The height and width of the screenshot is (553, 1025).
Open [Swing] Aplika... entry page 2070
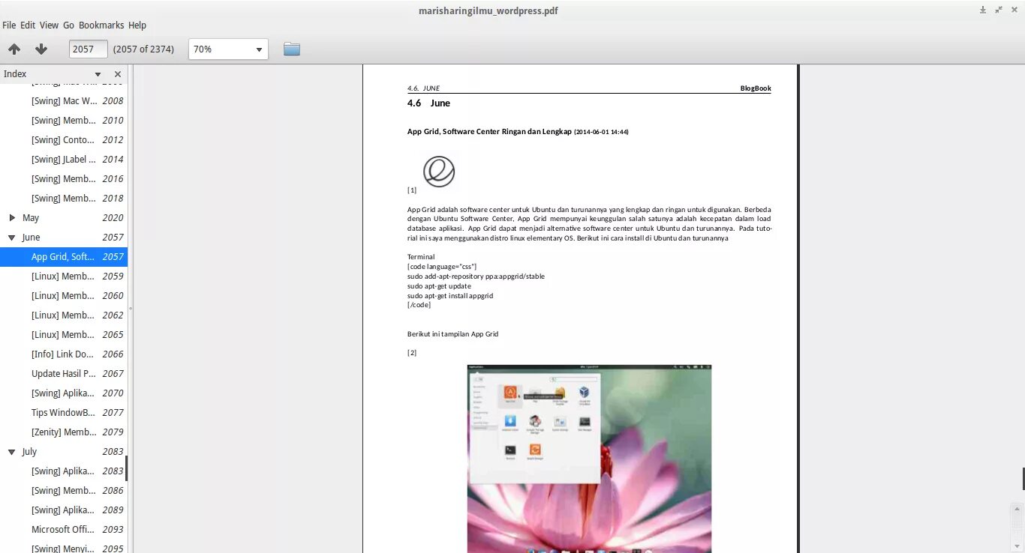pos(64,393)
